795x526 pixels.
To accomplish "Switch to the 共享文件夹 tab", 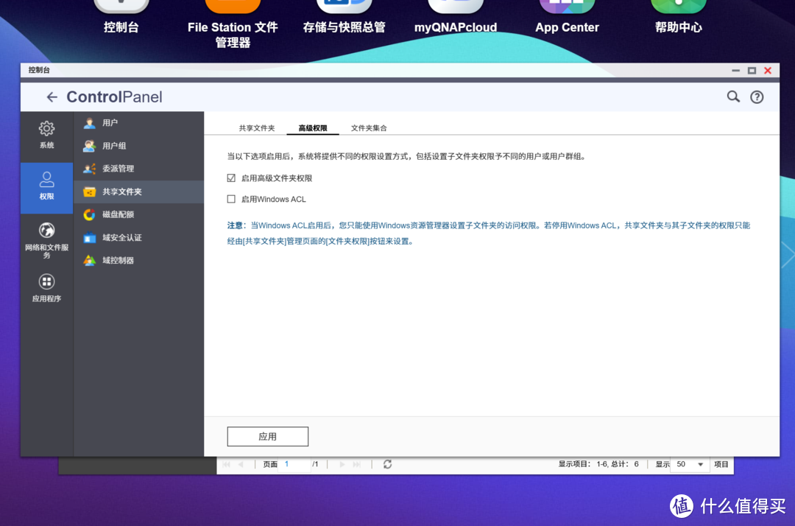I will tap(256, 128).
